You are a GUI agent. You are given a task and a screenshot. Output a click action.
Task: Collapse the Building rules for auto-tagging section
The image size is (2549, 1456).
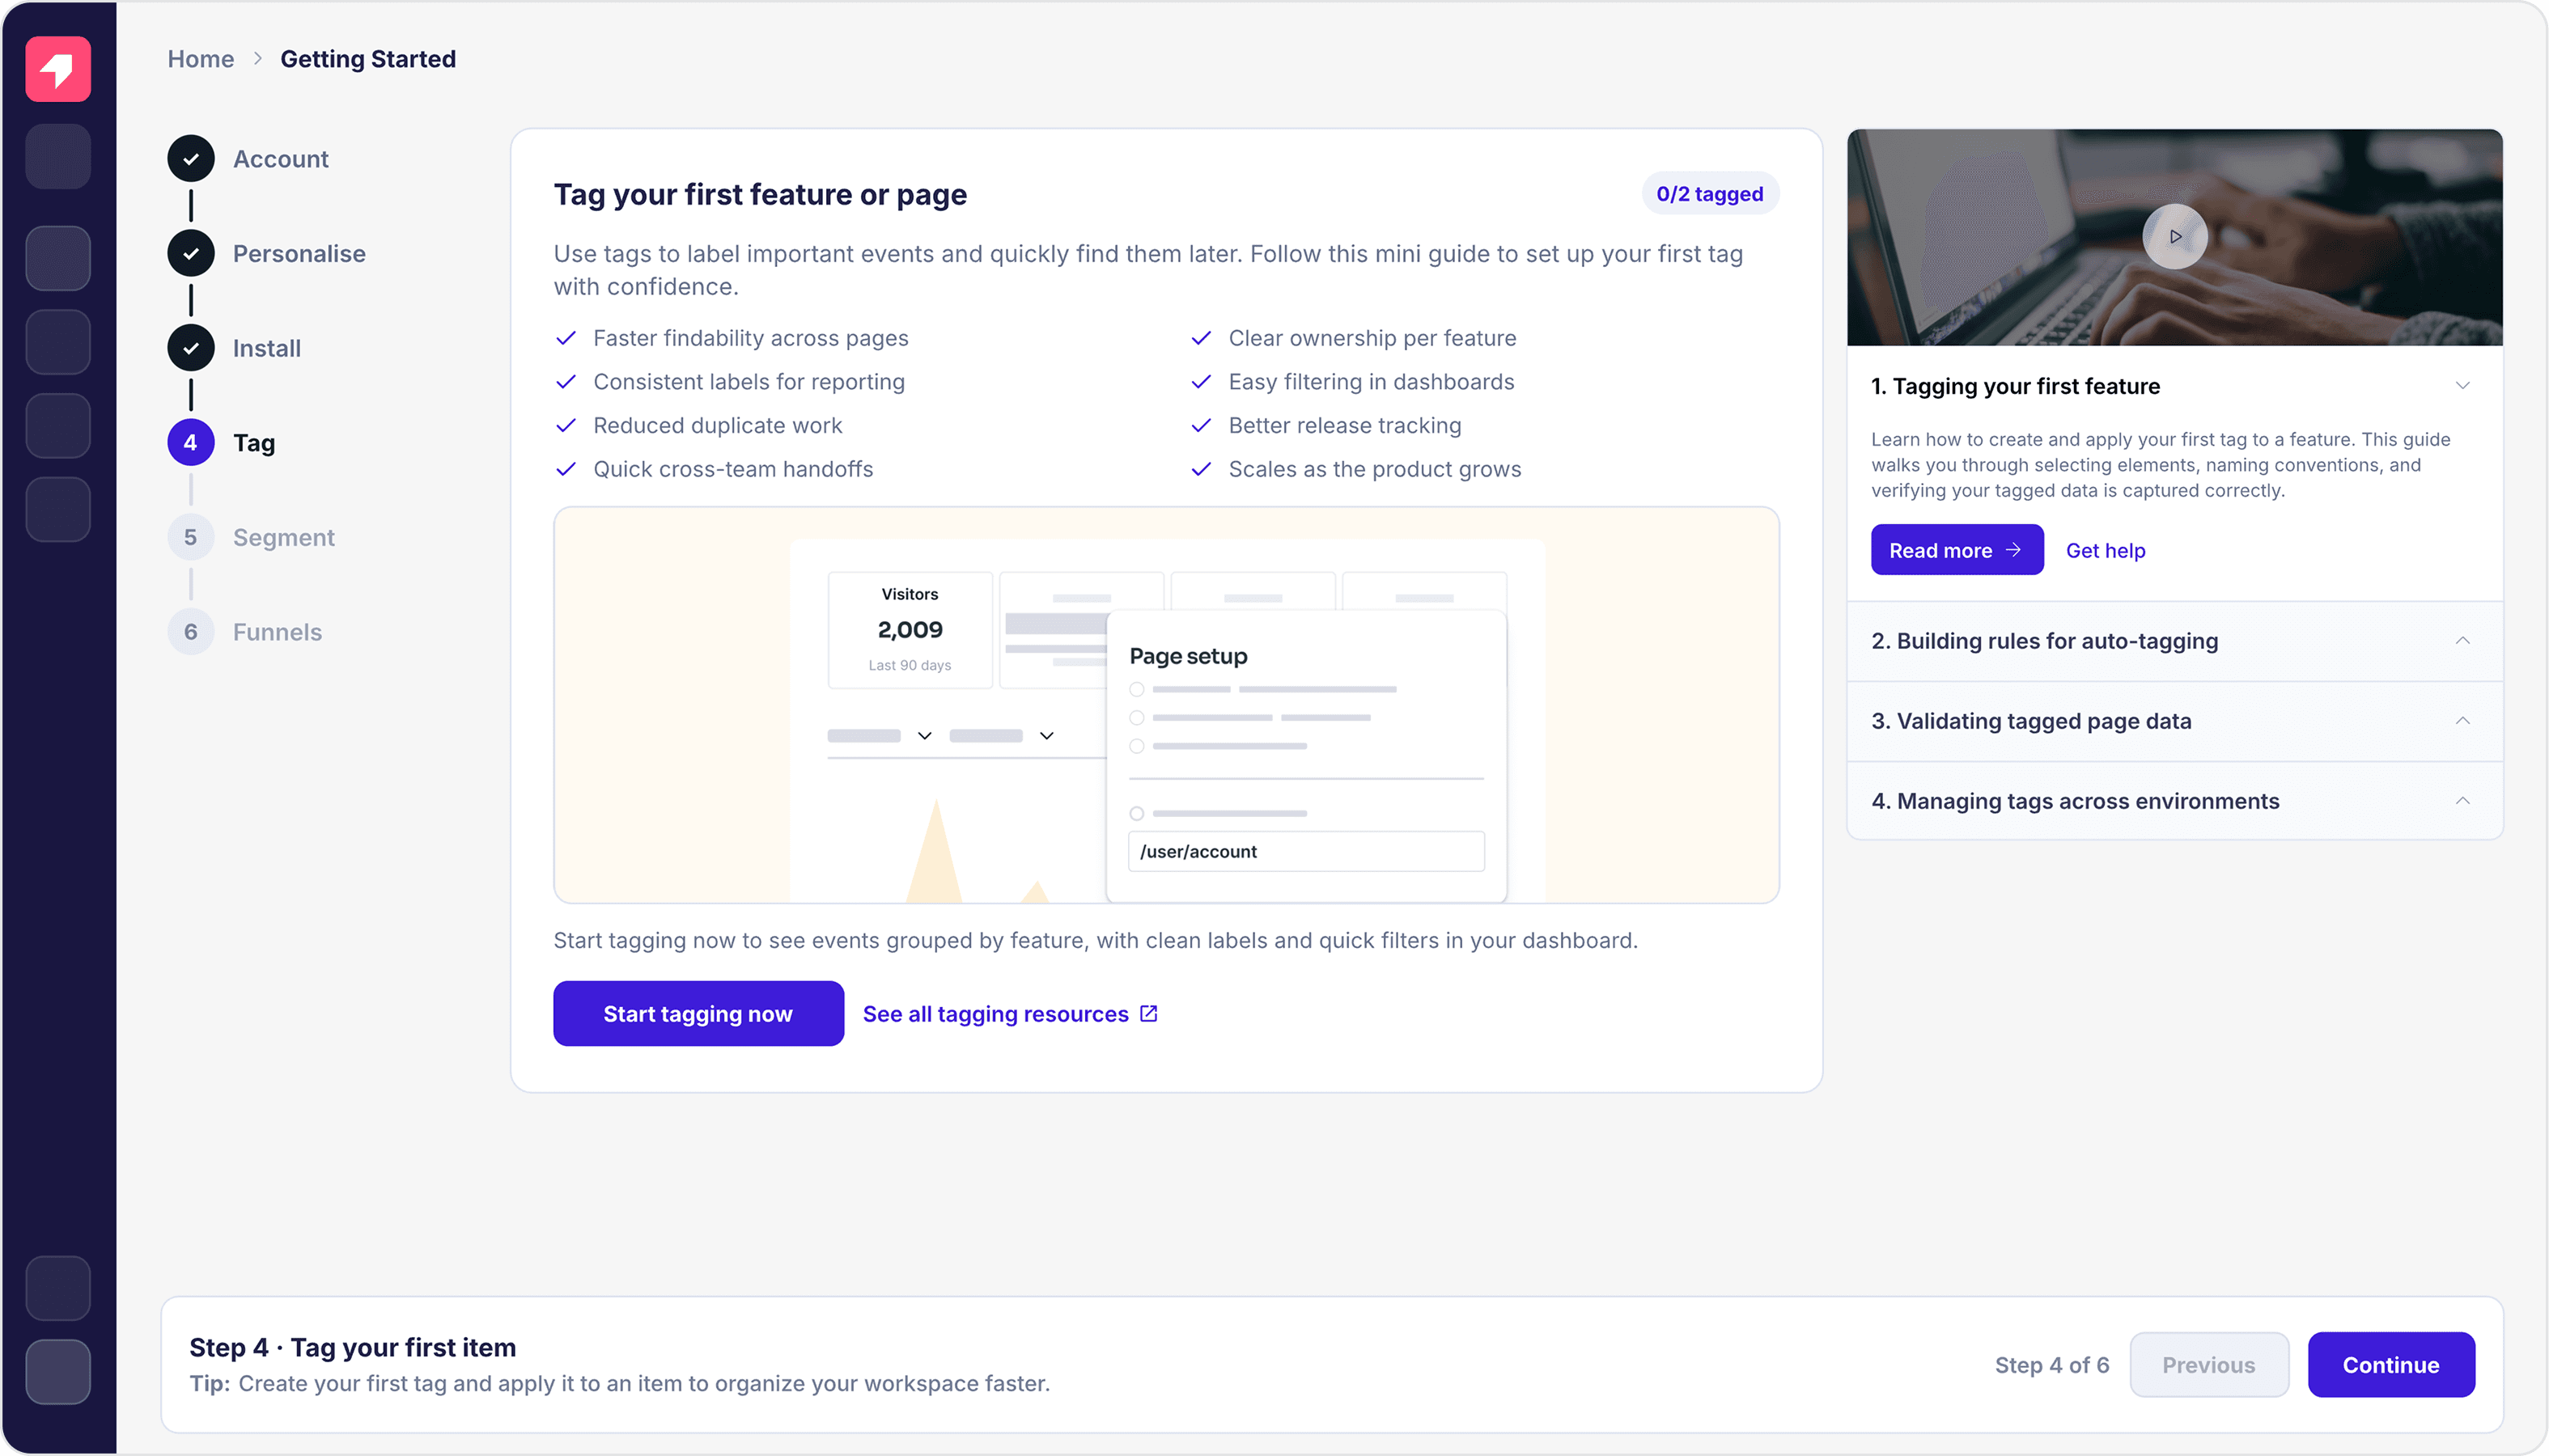pyautogui.click(x=2463, y=640)
